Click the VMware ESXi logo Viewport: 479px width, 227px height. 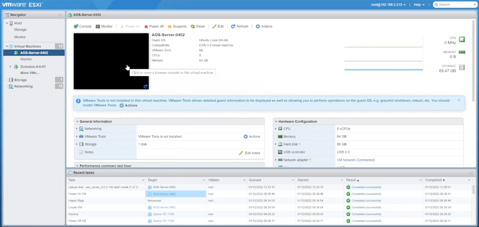tap(22, 5)
